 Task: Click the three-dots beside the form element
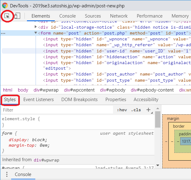[3, 33]
